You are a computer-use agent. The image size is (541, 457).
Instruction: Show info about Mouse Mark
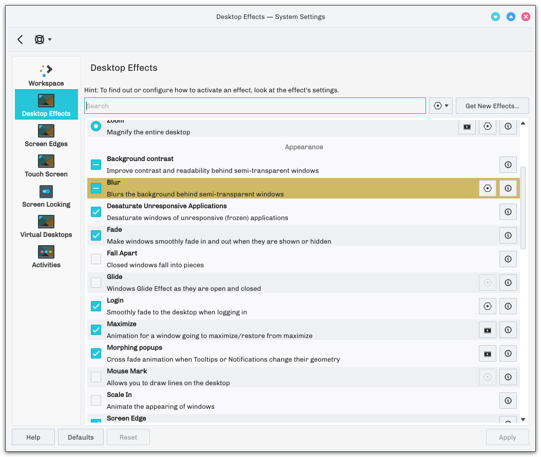(x=508, y=377)
